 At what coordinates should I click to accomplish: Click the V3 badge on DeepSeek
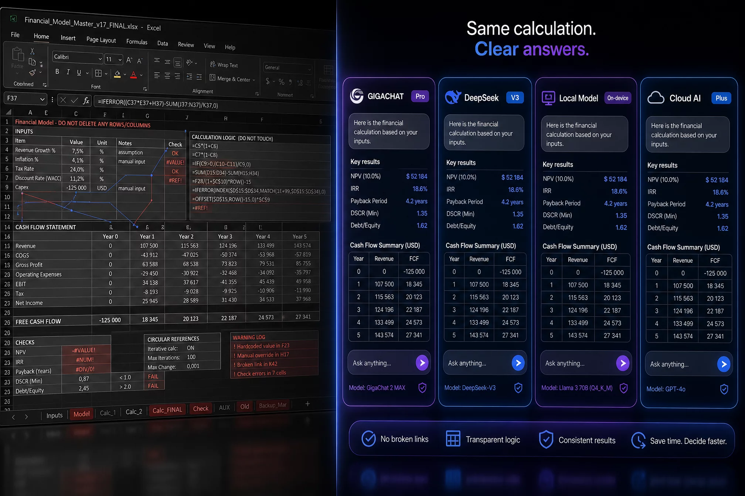(515, 97)
